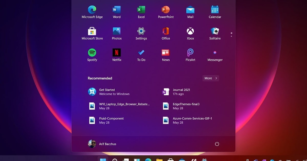
Task: Open Microsoft Store from the taskbar
Action: (x=171, y=160)
